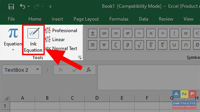Click the formula bar Enter checkmark
The width and height of the screenshot is (200, 112).
click(74, 70)
